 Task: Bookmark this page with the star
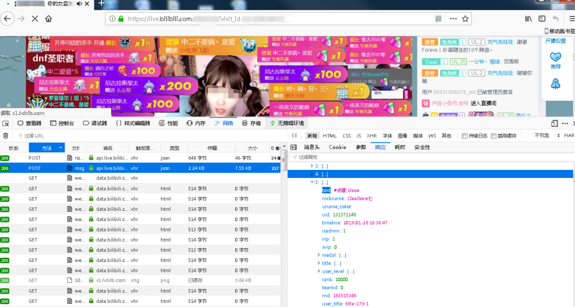[x=465, y=19]
